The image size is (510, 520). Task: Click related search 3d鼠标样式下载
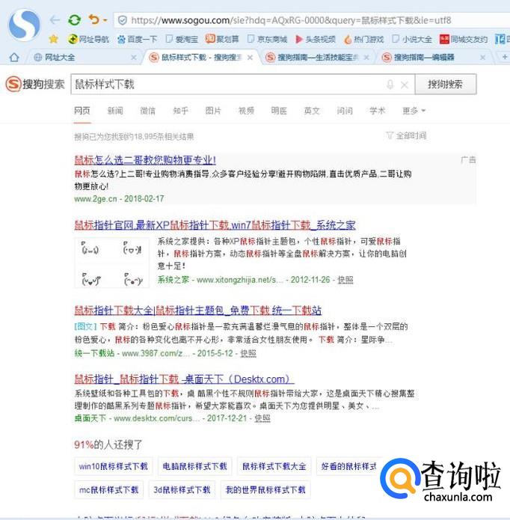click(x=182, y=490)
